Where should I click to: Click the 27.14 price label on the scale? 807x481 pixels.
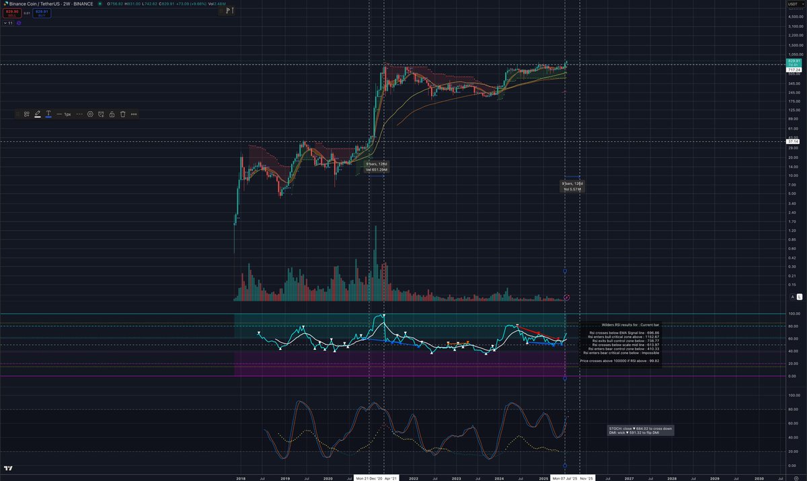coord(793,141)
